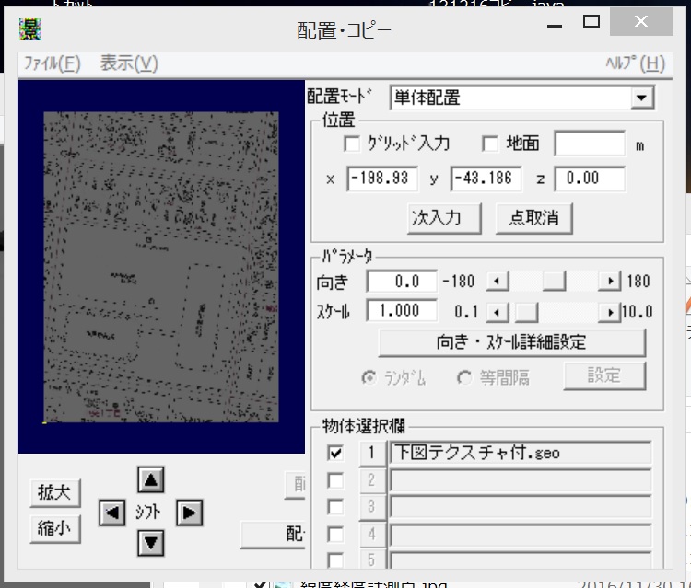This screenshot has width=691, height=588.
Task: Click the partially hidden 配 button
Action: (273, 535)
